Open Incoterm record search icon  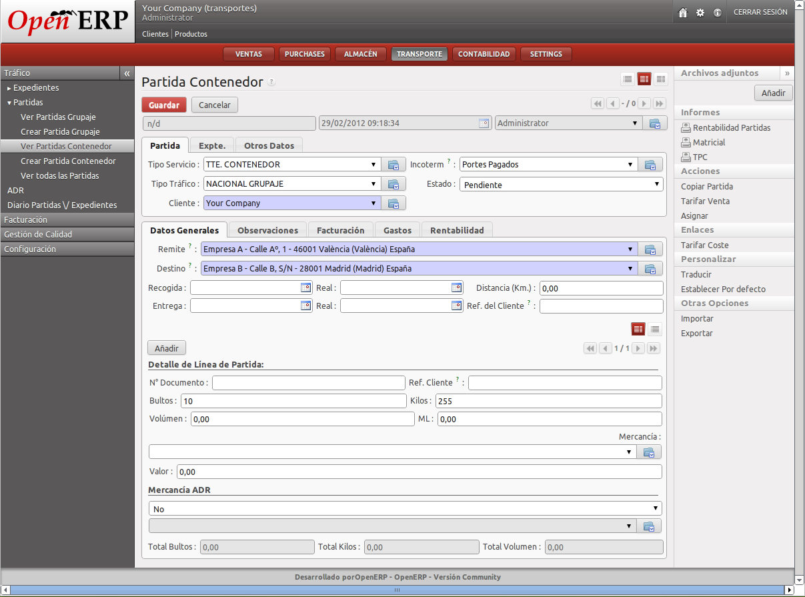(650, 165)
